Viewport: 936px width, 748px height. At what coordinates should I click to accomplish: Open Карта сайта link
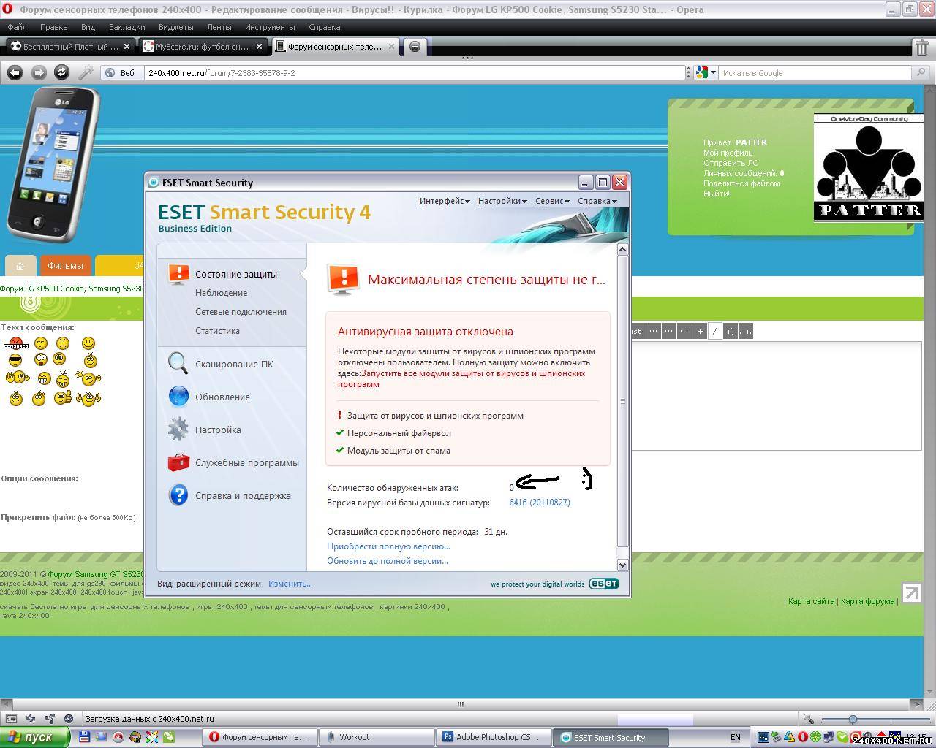(x=811, y=601)
